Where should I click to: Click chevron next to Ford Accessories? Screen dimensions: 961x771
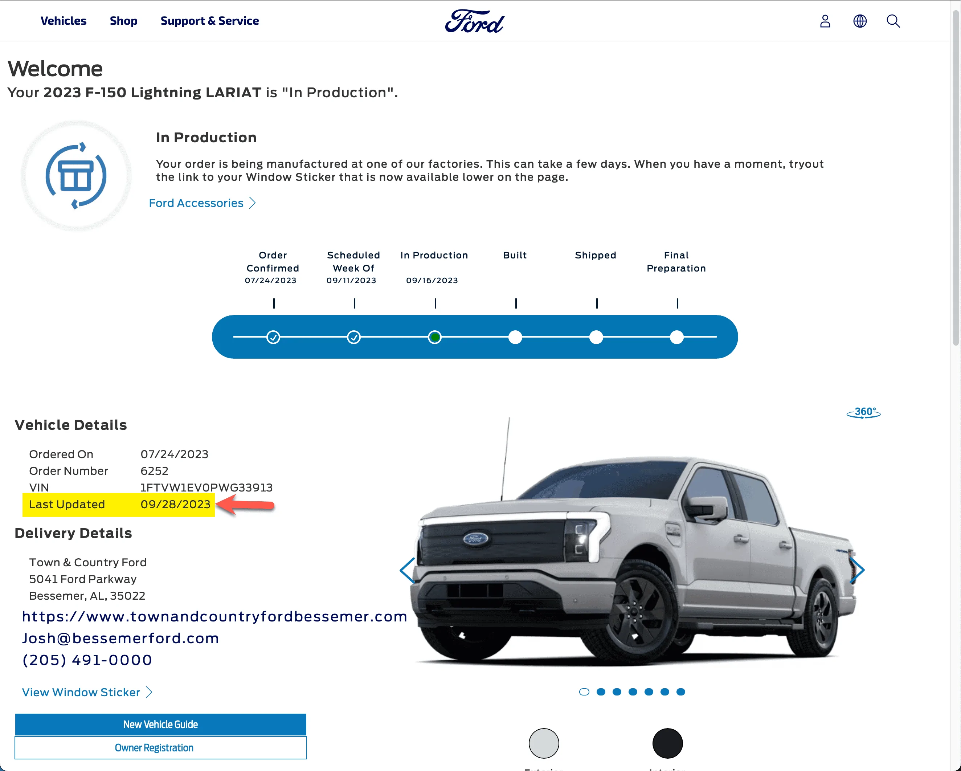252,203
